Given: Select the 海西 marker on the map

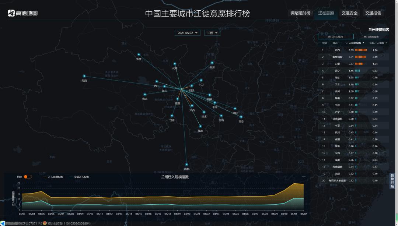Looking at the screenshot, I should coord(84,76).
